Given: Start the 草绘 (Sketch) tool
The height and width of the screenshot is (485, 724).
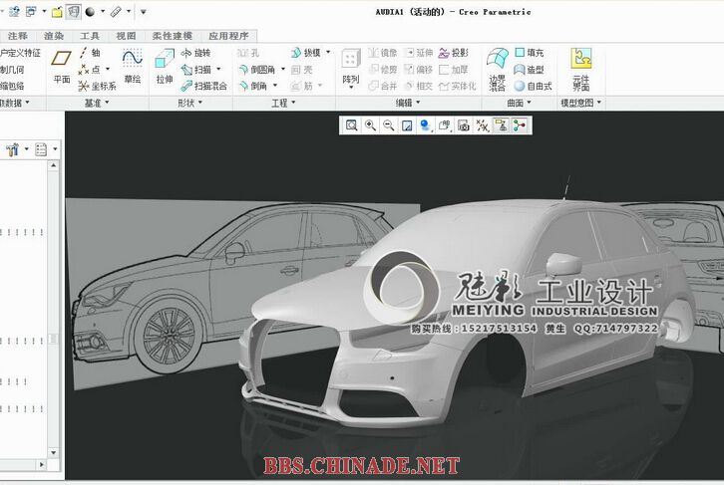Looking at the screenshot, I should [132, 67].
